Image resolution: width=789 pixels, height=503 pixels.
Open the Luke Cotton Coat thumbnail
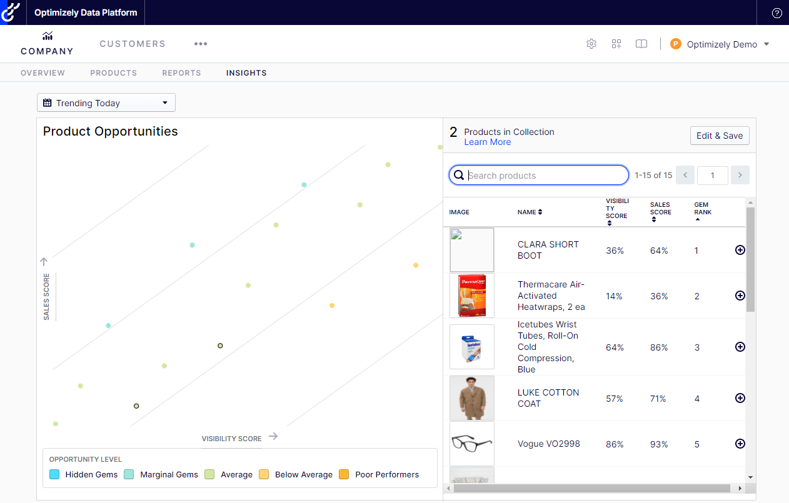[x=472, y=398]
